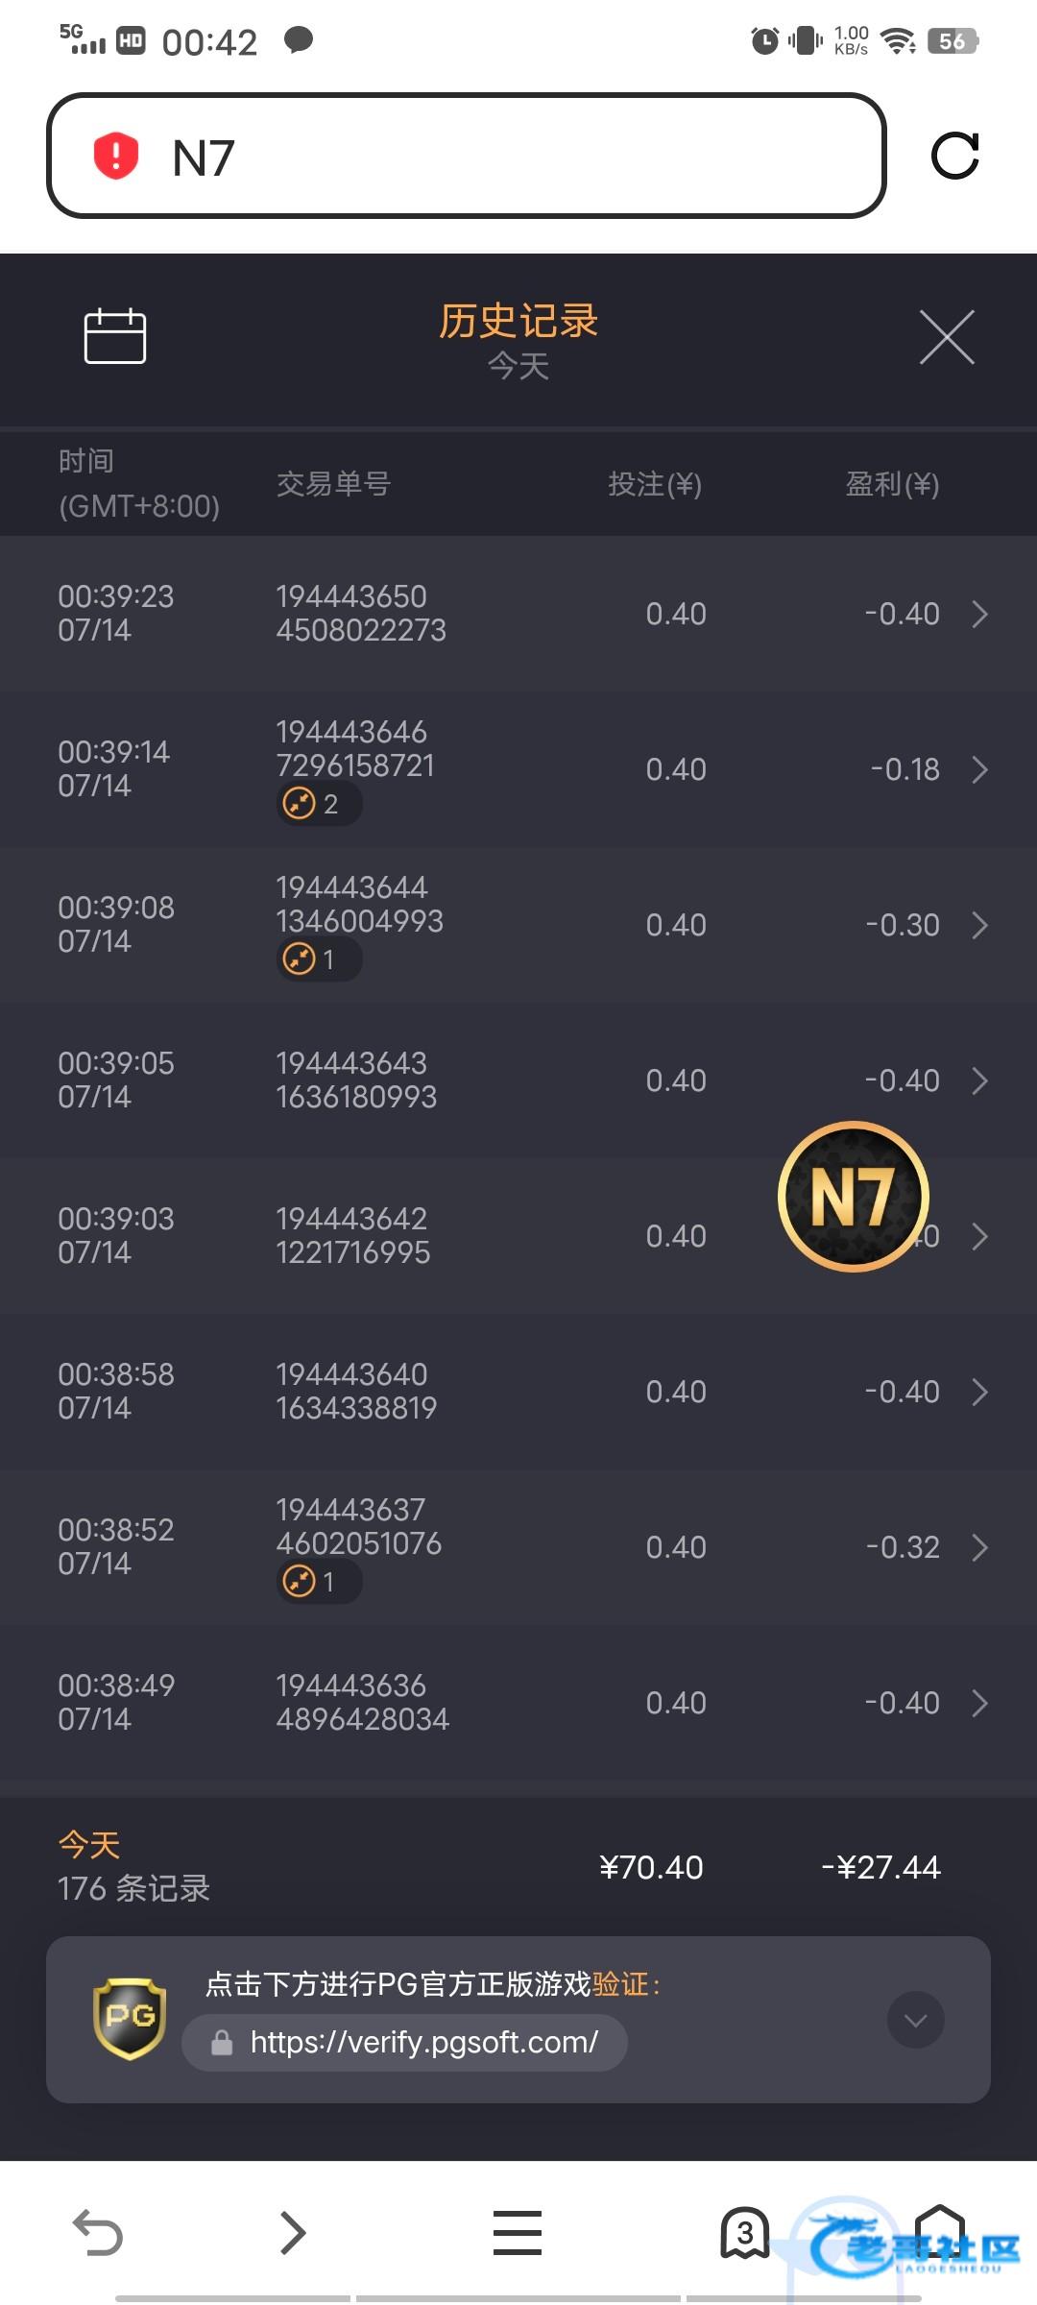Tap the floating N7 gold badge

point(853,1196)
